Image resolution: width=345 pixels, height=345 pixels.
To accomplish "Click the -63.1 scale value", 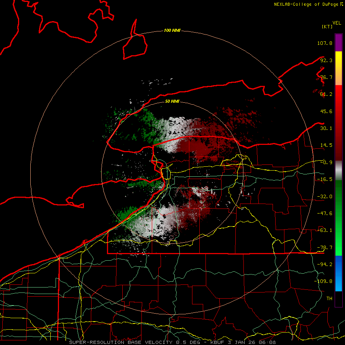I will click(x=325, y=230).
